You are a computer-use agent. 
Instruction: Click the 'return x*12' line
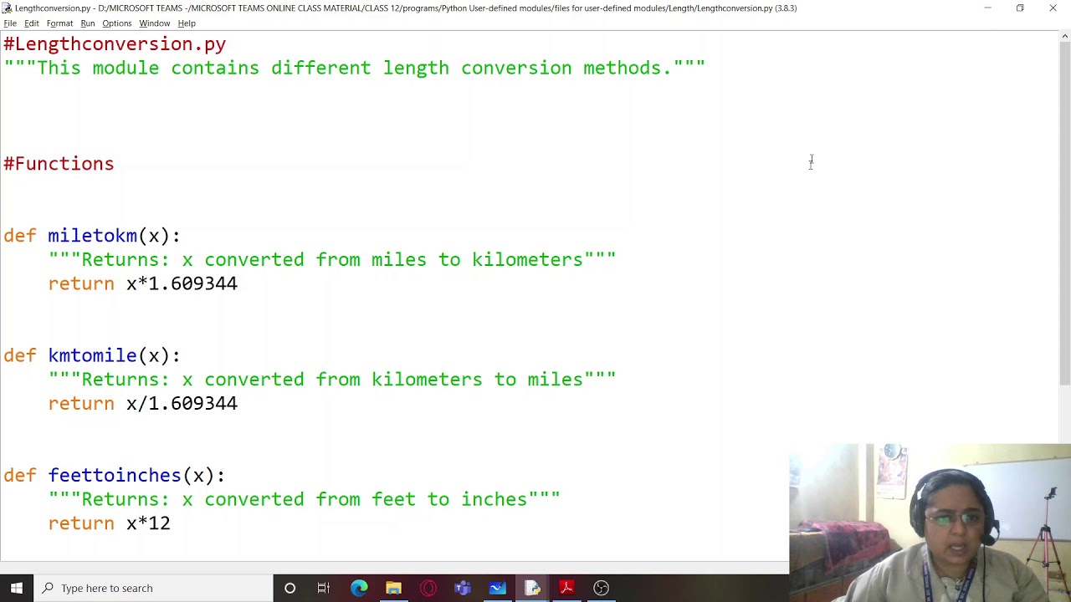point(110,523)
